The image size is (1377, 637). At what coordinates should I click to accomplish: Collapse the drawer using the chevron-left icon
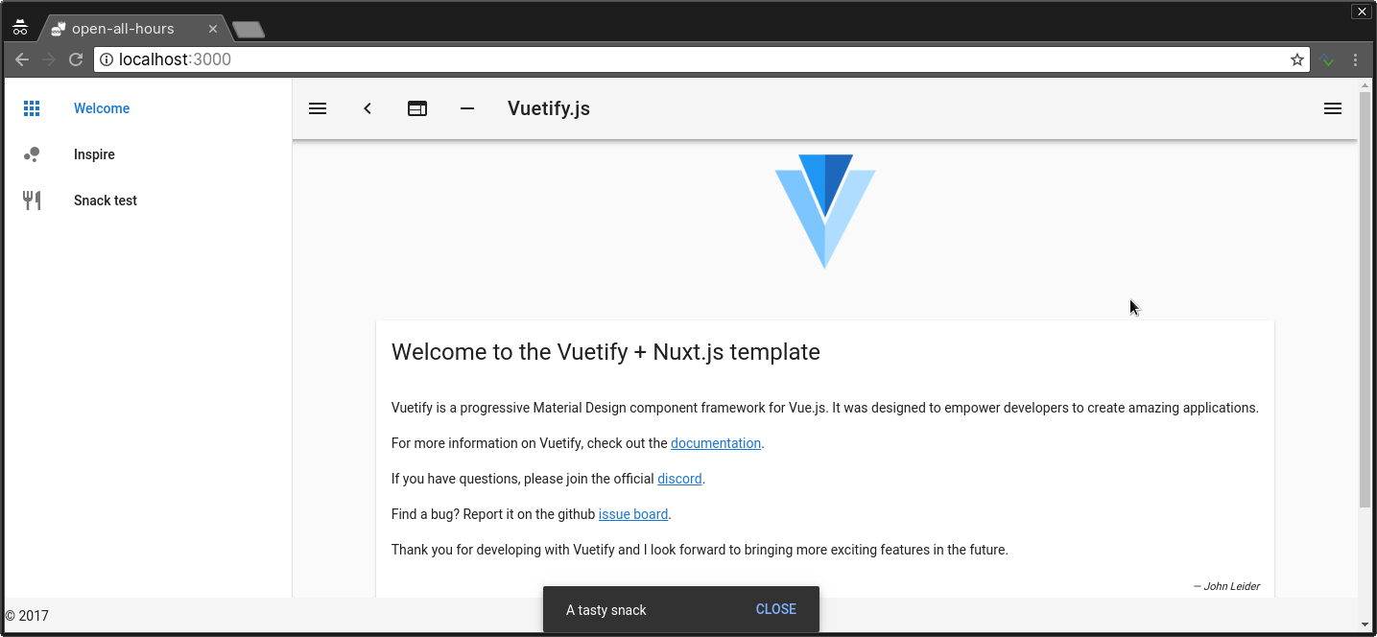click(x=368, y=108)
